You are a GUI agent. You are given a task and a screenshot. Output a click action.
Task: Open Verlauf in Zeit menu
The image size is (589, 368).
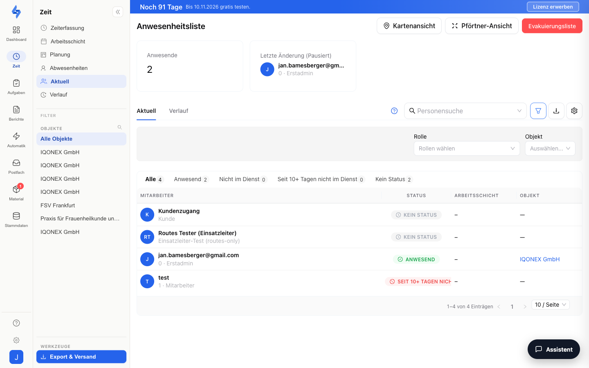coord(81,94)
